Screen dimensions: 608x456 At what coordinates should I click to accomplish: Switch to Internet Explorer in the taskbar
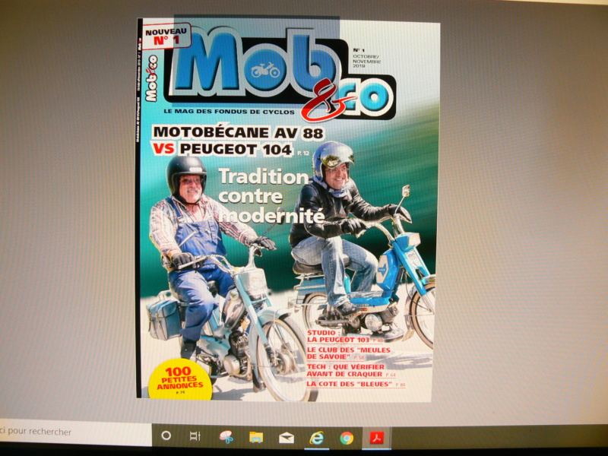[316, 439]
